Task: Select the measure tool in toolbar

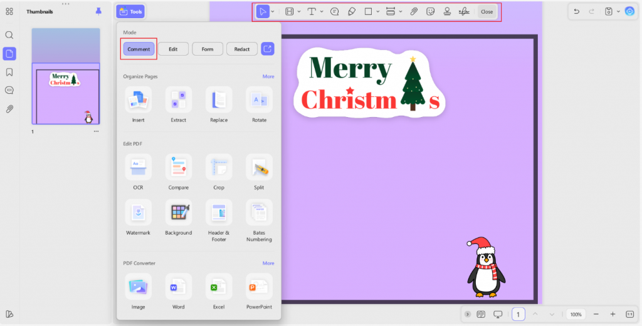Action: pyautogui.click(x=391, y=11)
